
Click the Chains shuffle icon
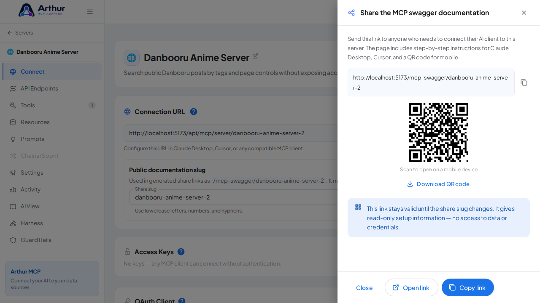pos(13,156)
